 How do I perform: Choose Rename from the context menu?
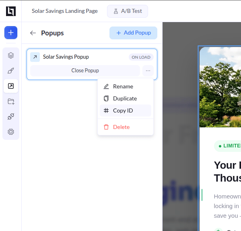126,86
